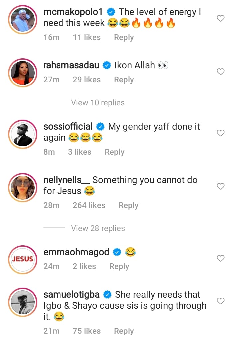
Task: Reply to emmaohmagod's comment
Action: click(119, 266)
